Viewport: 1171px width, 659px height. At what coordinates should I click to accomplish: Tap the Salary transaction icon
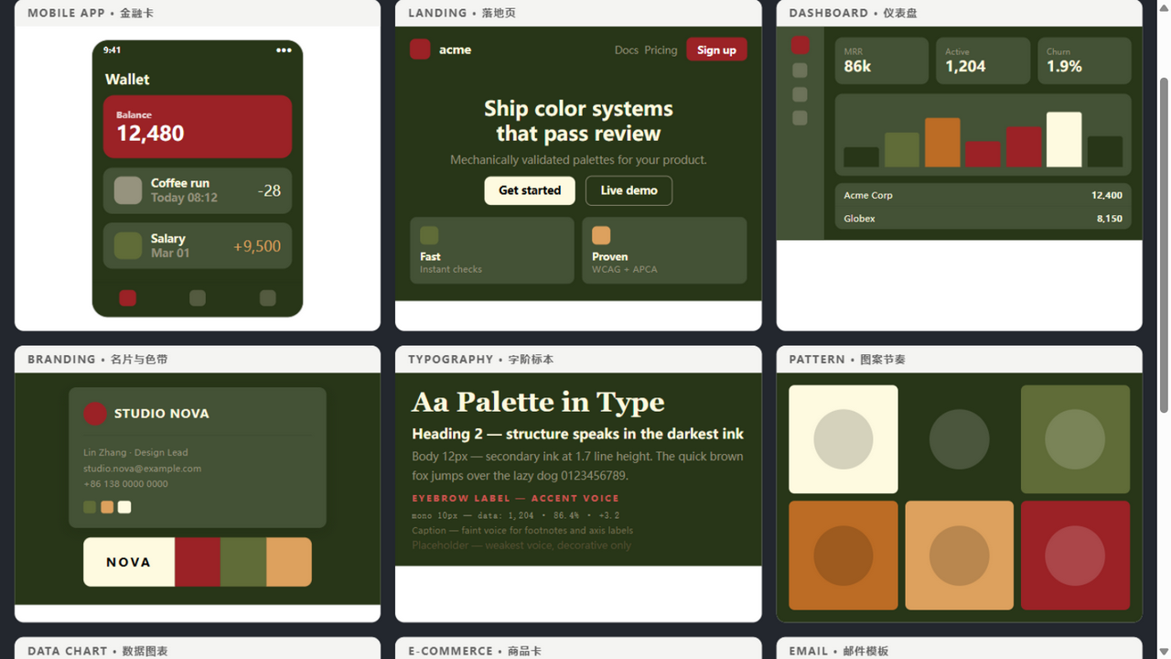[x=128, y=245]
